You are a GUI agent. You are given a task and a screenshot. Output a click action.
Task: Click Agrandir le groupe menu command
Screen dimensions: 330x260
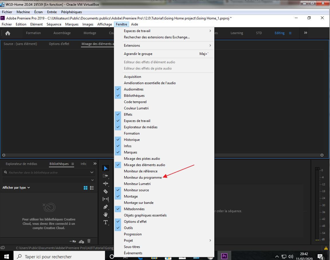(x=164, y=54)
